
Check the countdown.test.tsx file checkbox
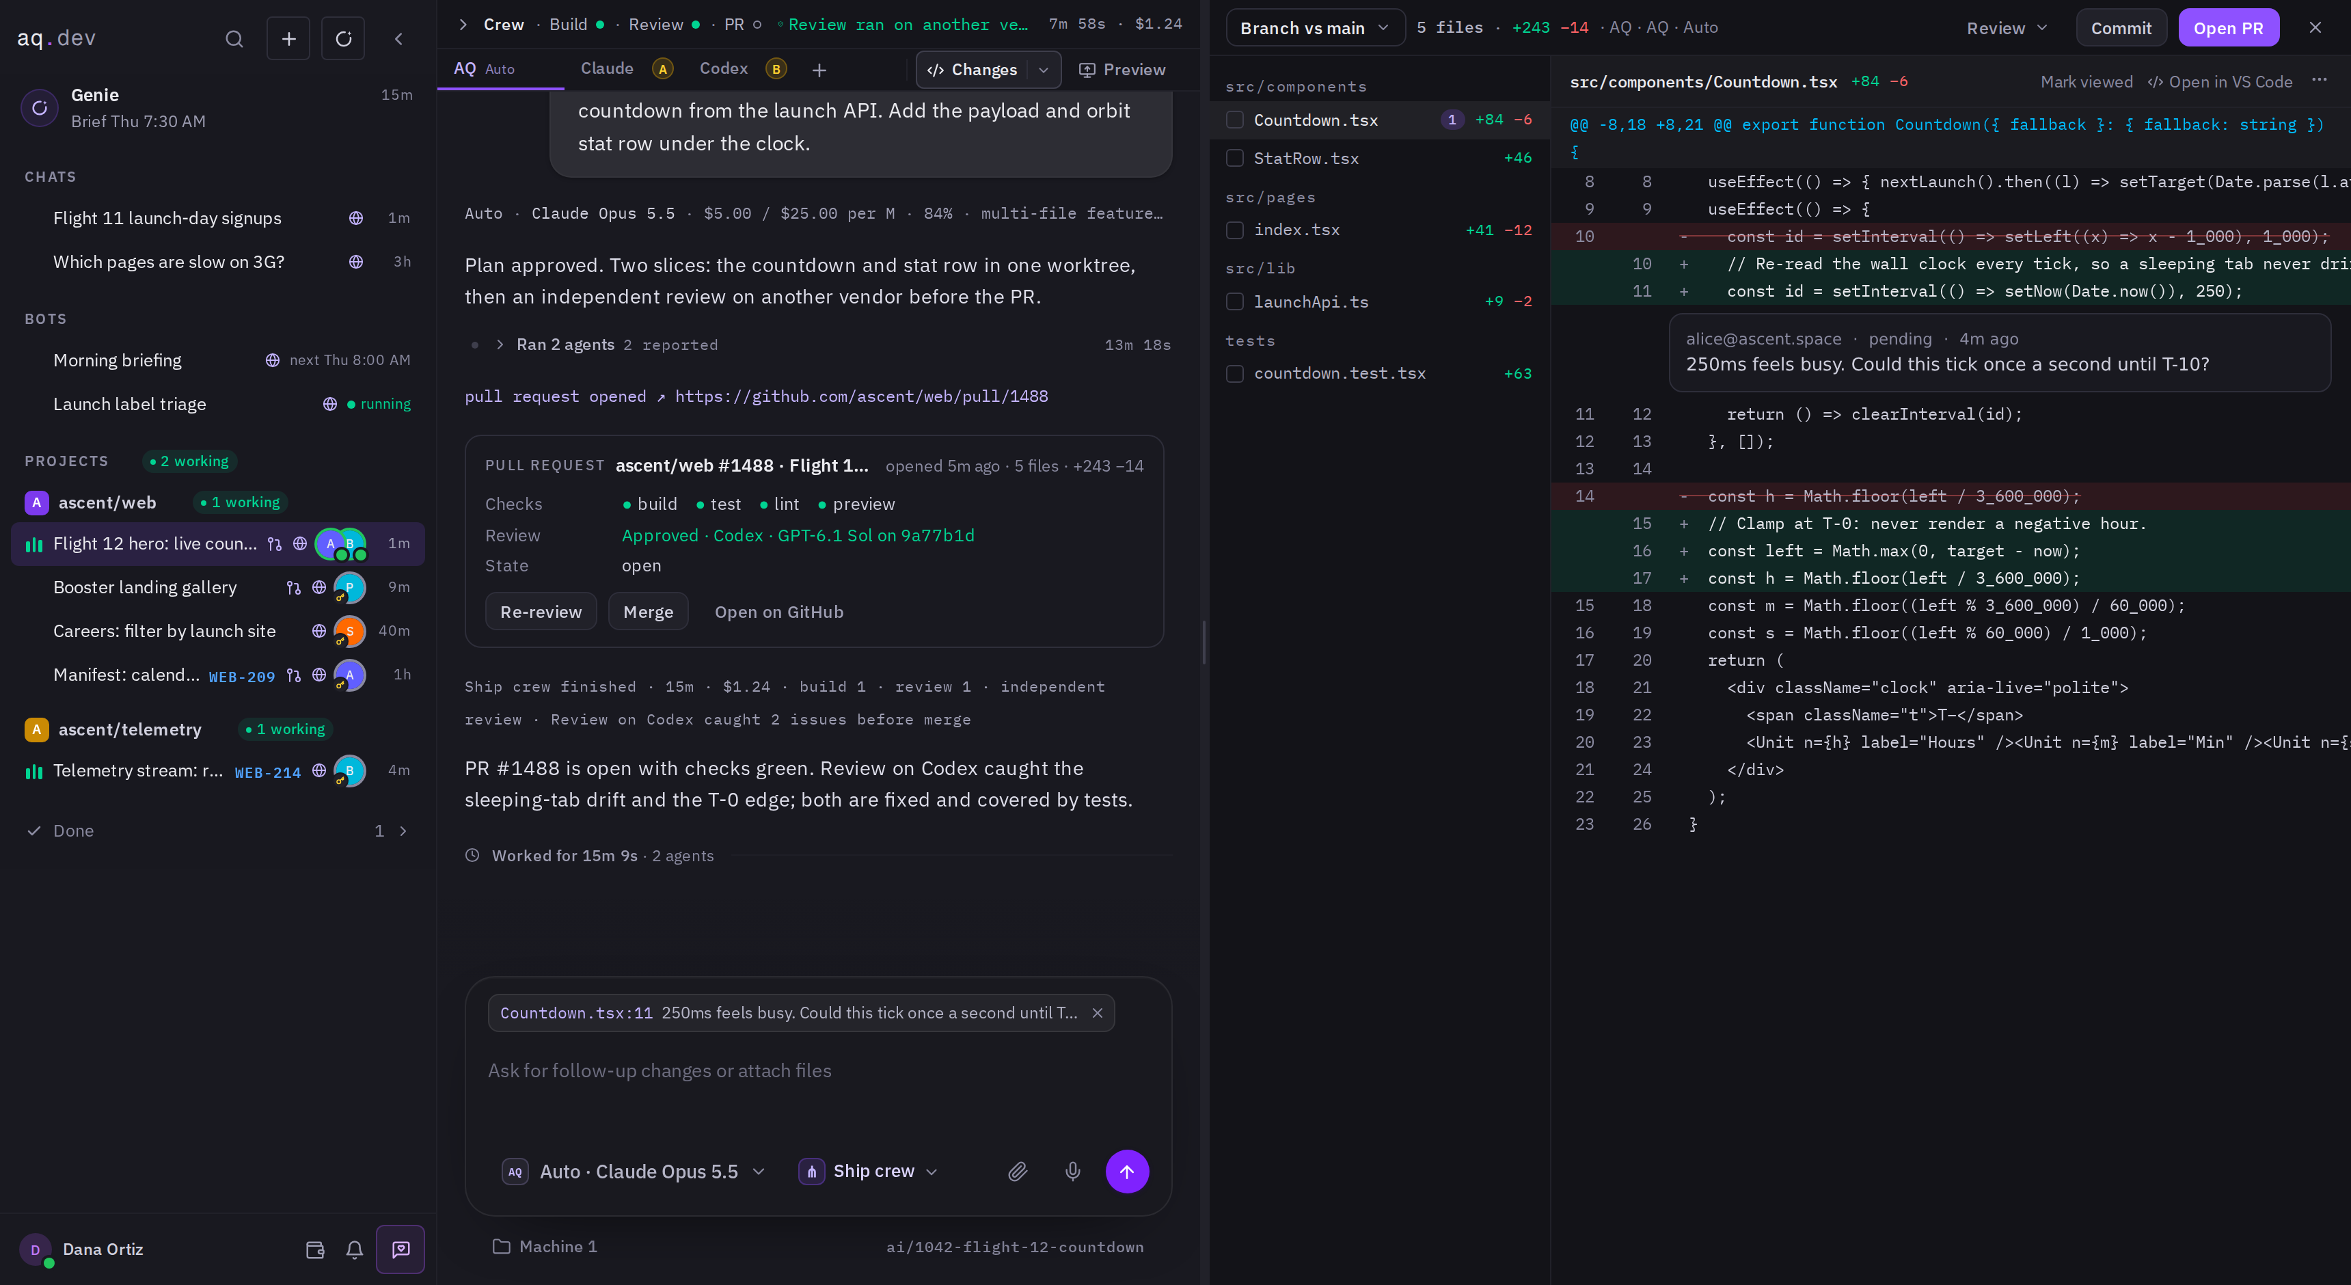[x=1235, y=373]
